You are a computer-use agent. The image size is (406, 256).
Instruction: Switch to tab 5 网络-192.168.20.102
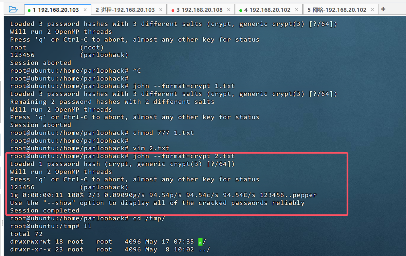[x=337, y=10]
